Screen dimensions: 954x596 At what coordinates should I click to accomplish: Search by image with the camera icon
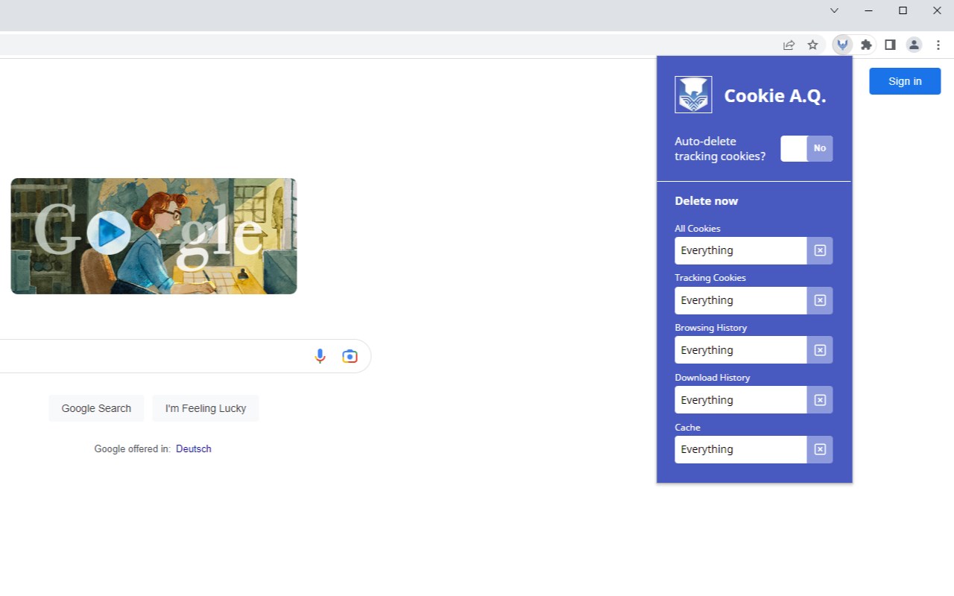point(350,356)
